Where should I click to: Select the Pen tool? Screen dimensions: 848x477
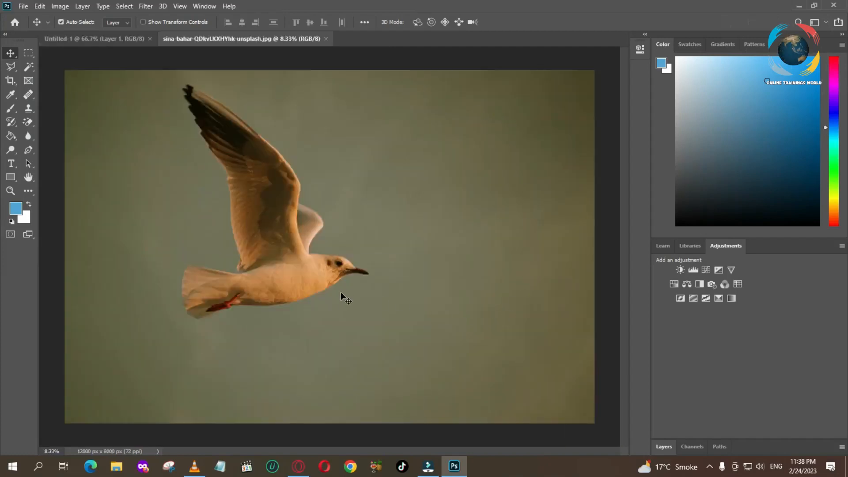pyautogui.click(x=28, y=150)
